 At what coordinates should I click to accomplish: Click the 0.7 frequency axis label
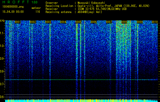[2, 84]
